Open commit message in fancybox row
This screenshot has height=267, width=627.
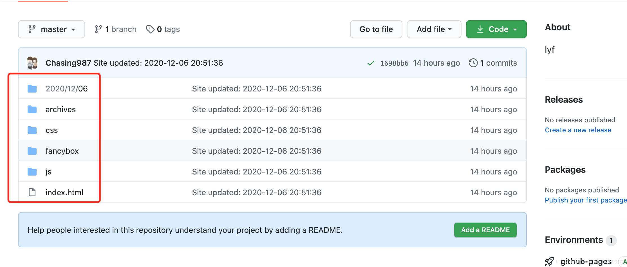pos(257,151)
